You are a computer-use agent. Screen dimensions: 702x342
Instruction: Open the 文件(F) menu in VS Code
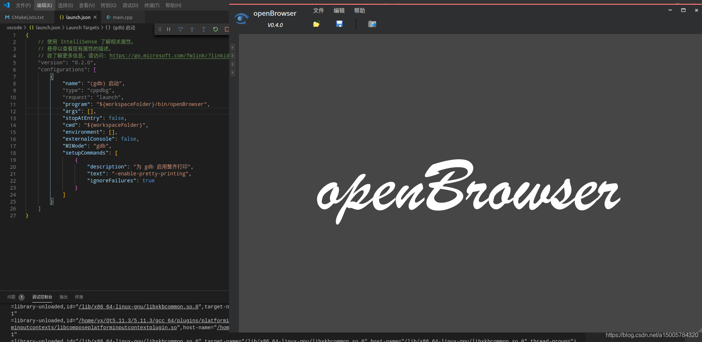(23, 5)
